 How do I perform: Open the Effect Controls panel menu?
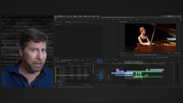point(71,22)
